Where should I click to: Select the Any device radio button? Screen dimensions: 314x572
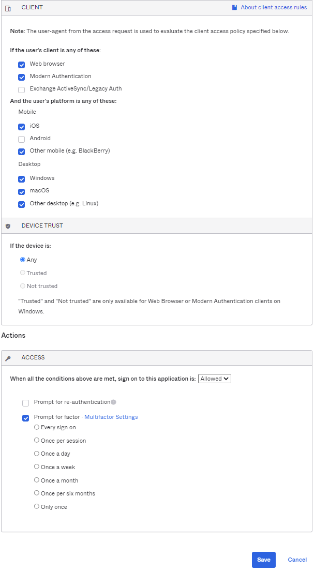tap(23, 260)
